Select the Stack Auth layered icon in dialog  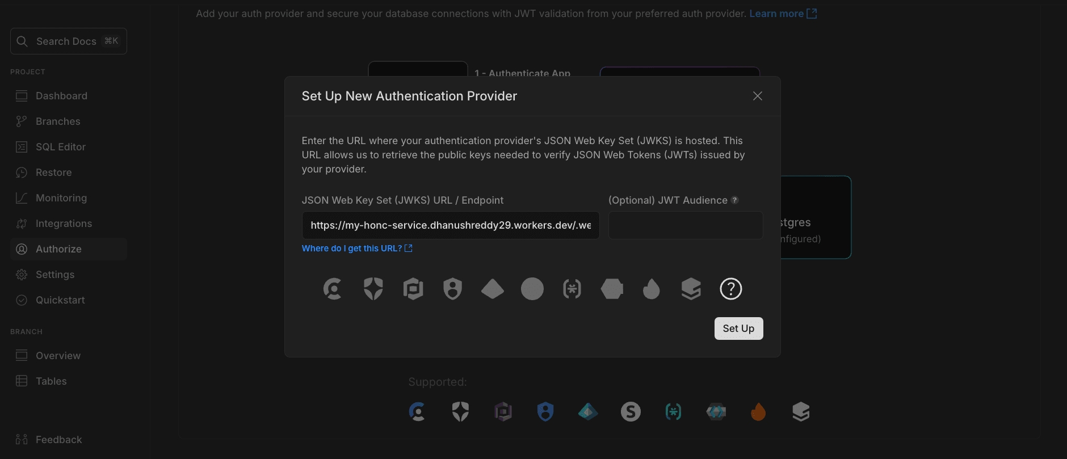[691, 289]
